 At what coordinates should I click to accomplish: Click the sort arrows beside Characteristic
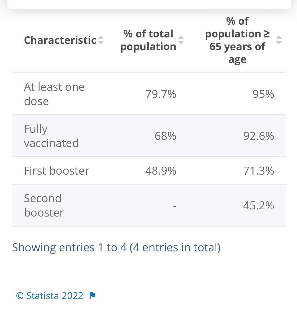pyautogui.click(x=101, y=40)
